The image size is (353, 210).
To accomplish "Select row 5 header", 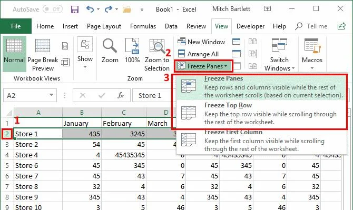I will pos(7,165).
